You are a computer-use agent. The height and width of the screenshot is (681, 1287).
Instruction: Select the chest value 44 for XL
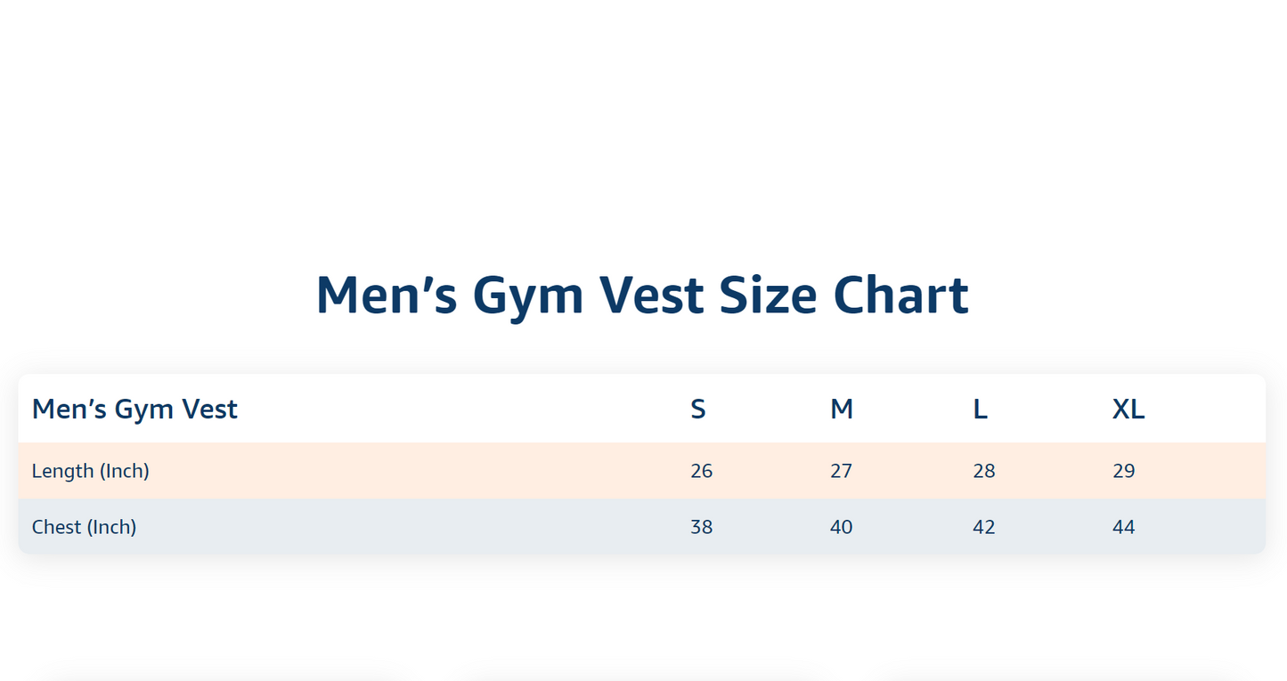coord(1123,527)
